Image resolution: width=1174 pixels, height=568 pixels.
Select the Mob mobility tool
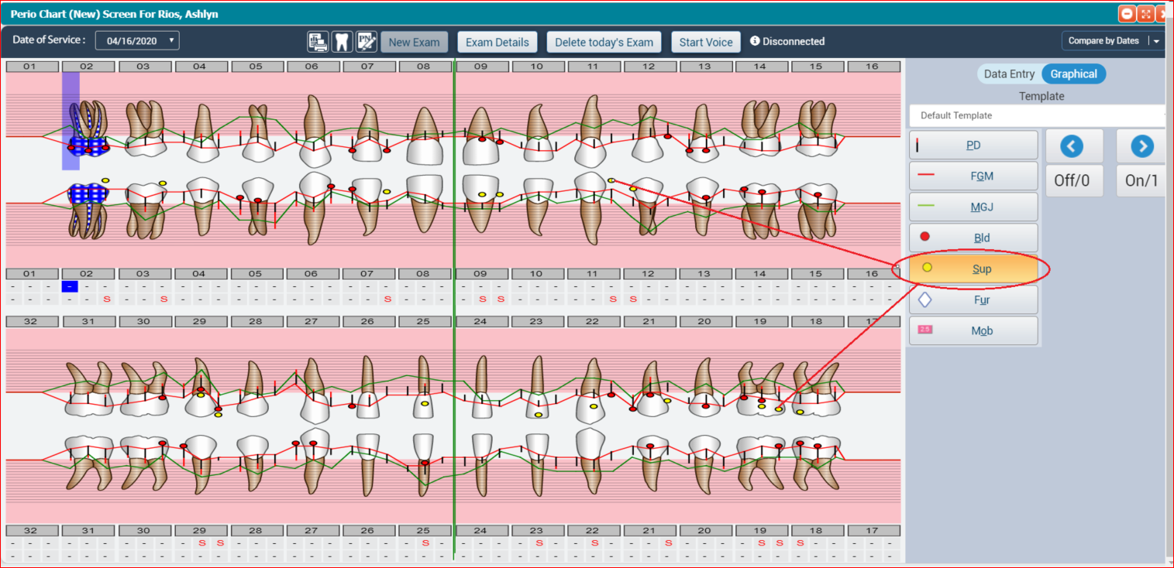pyautogui.click(x=973, y=330)
